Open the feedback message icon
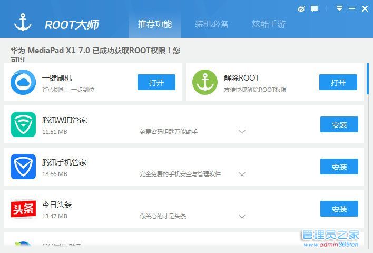The image size is (373, 253). (314, 9)
